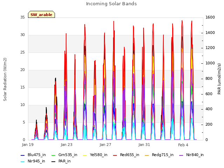The image size is (224, 168).
Task: Click the 10 tick on left axis
Action: [x=22, y=105]
